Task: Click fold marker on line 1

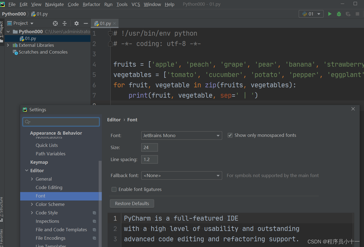Action: (x=110, y=33)
